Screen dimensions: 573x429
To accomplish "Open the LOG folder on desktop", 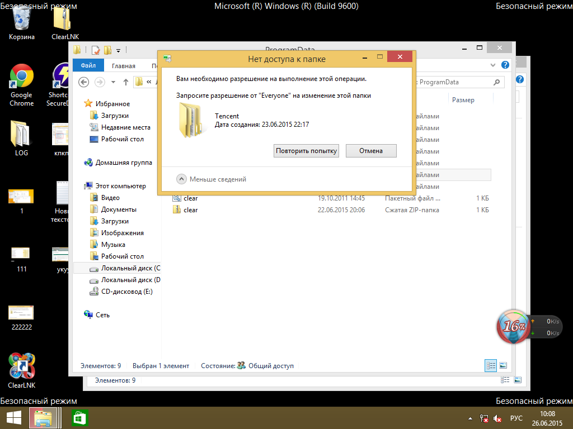I will 21,139.
